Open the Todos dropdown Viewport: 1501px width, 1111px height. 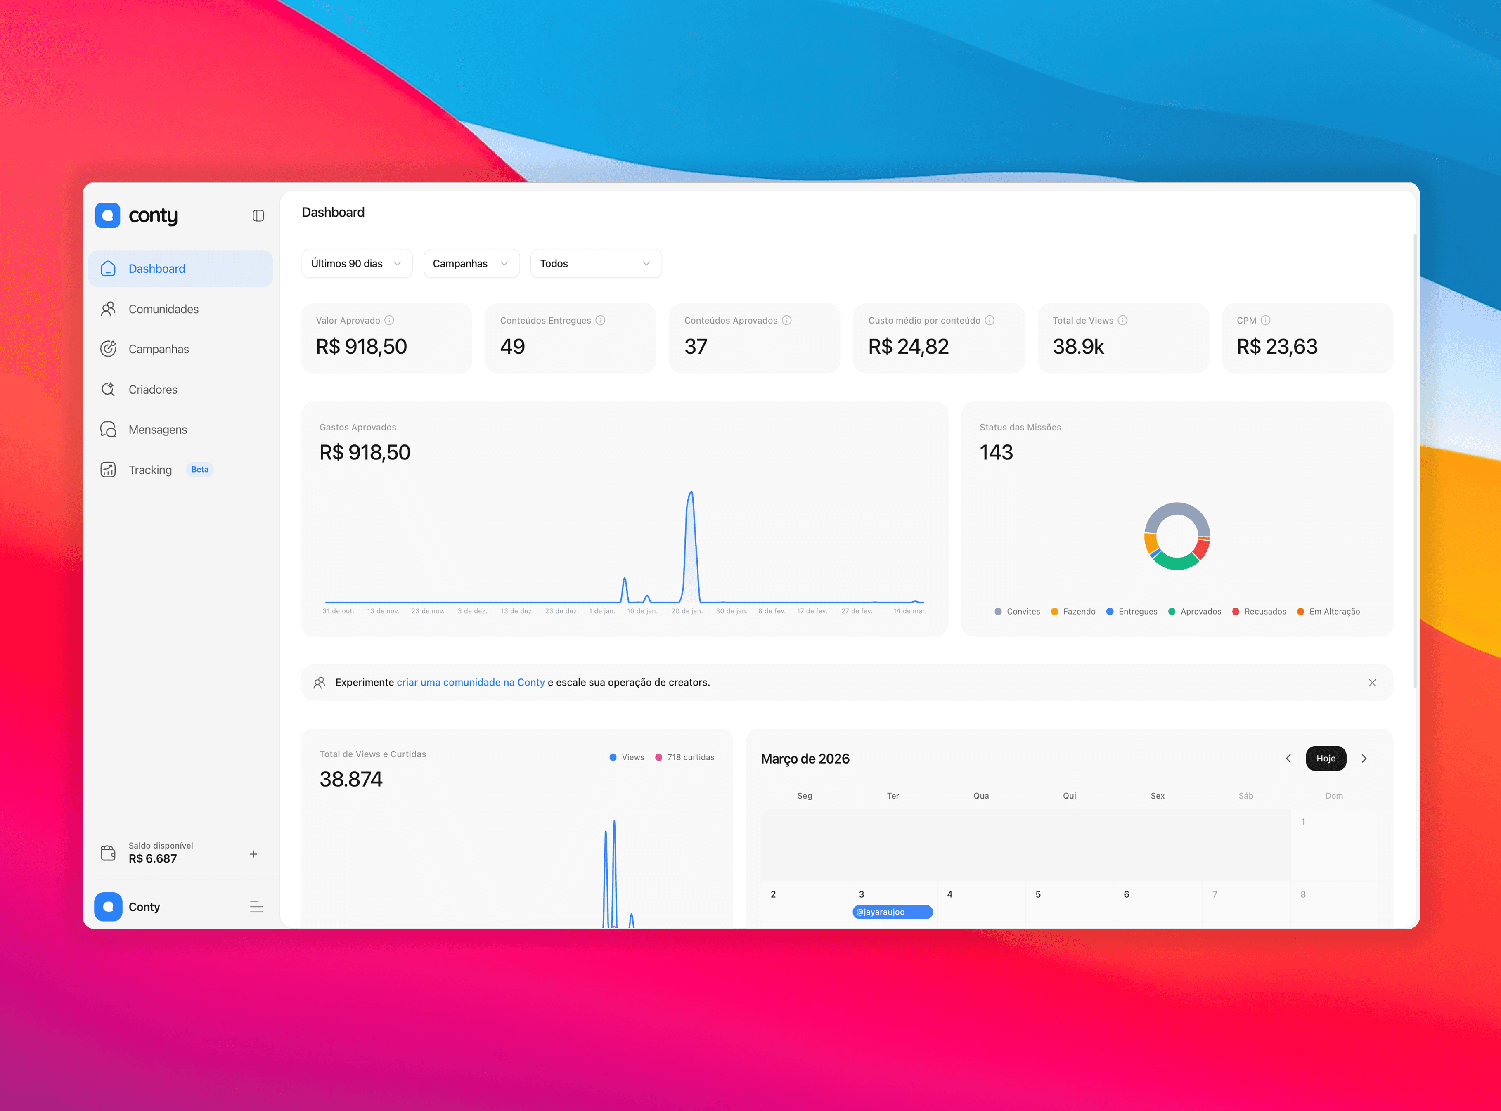coord(595,264)
